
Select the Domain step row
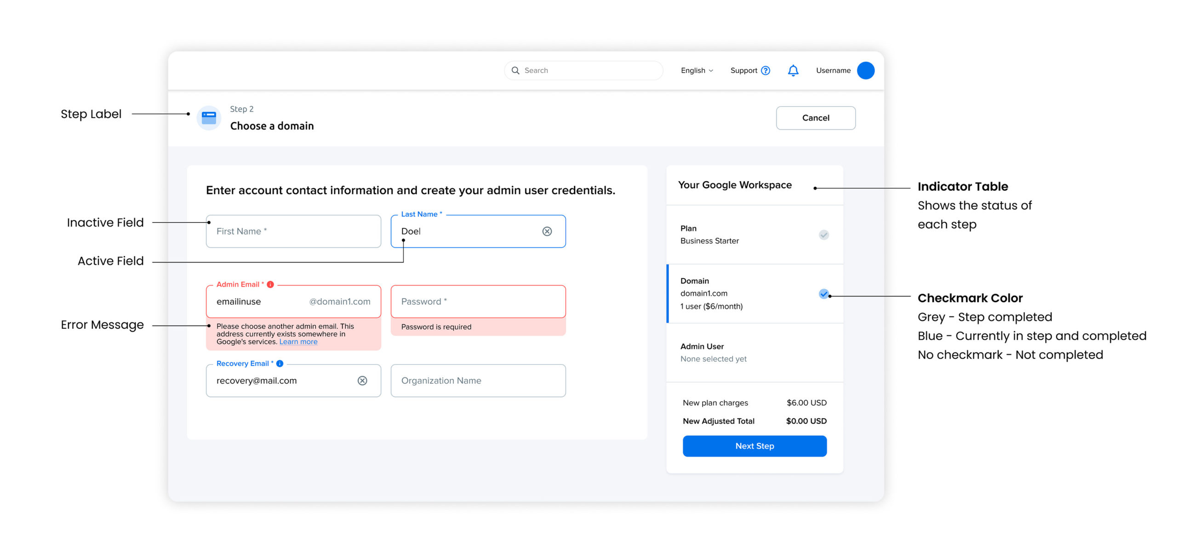(745, 294)
